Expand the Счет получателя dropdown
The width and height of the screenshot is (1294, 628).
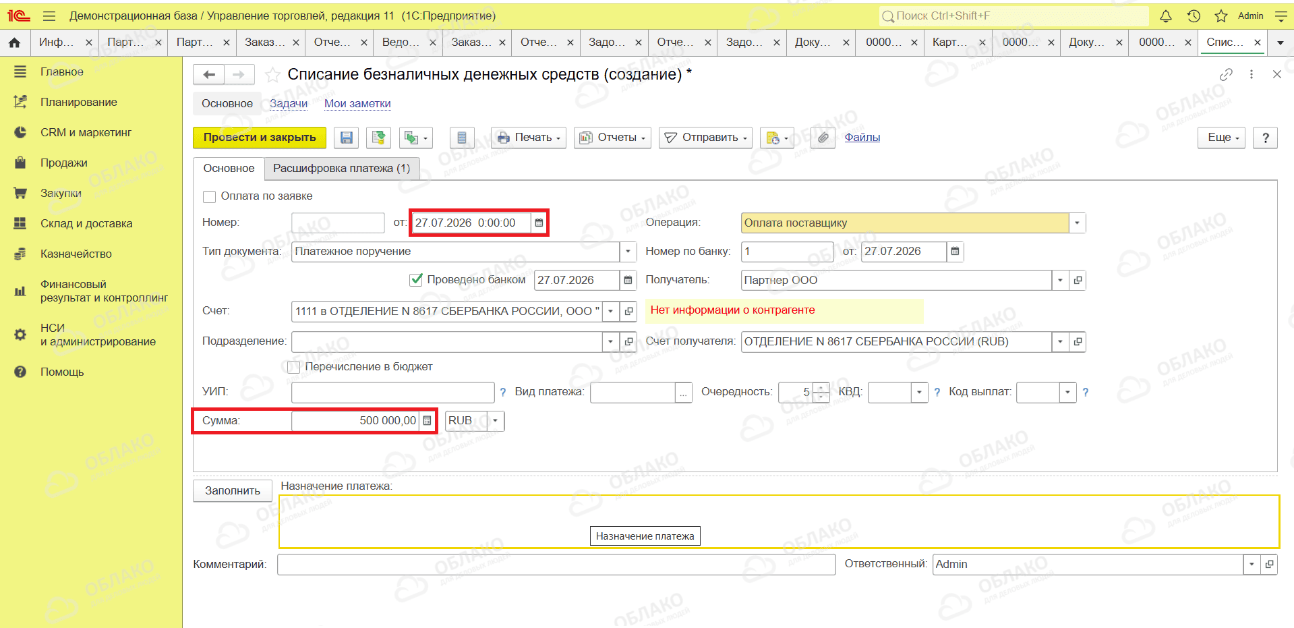(1060, 341)
